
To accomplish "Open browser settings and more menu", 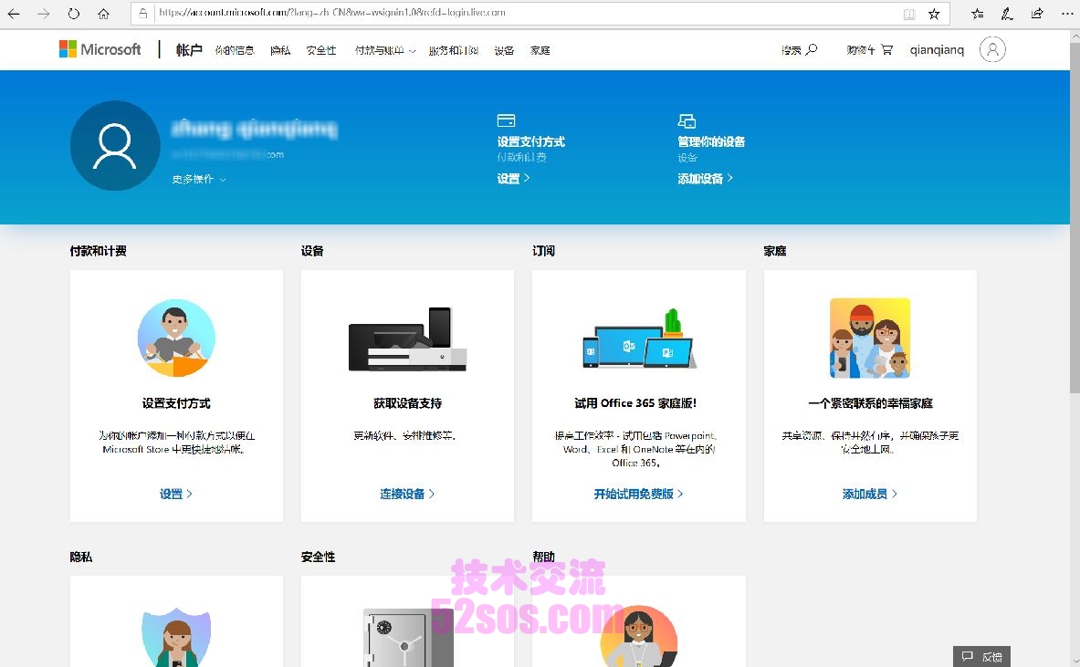I will pyautogui.click(x=1067, y=13).
